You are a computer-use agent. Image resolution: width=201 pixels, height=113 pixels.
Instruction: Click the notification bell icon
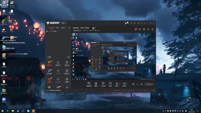pos(148,29)
